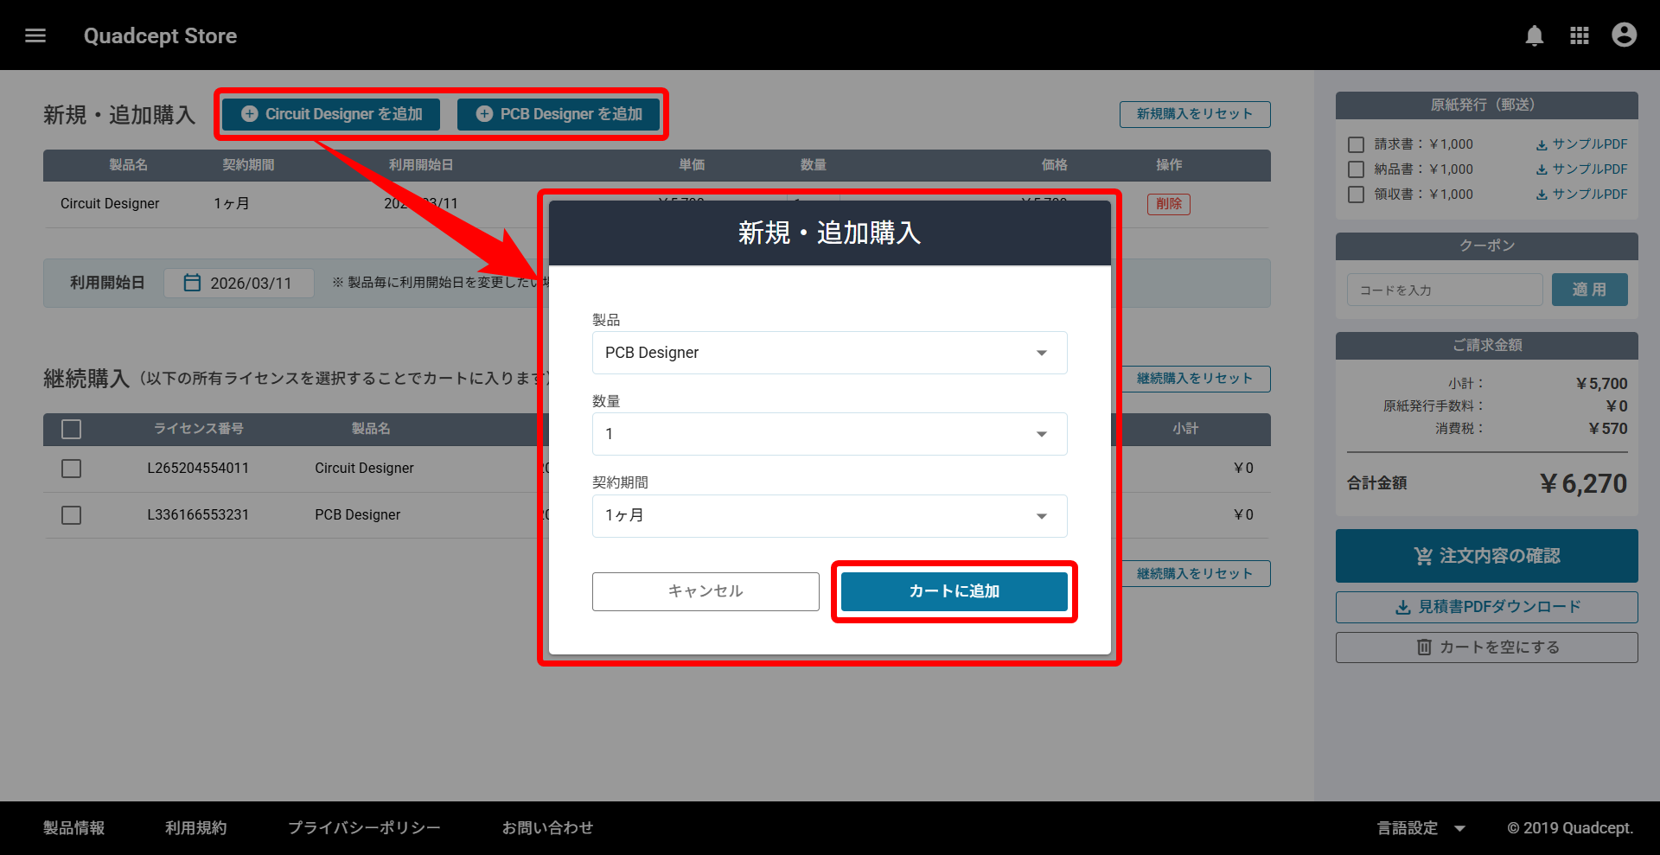Click the calendar icon beside 2026/03/11

pyautogui.click(x=192, y=283)
